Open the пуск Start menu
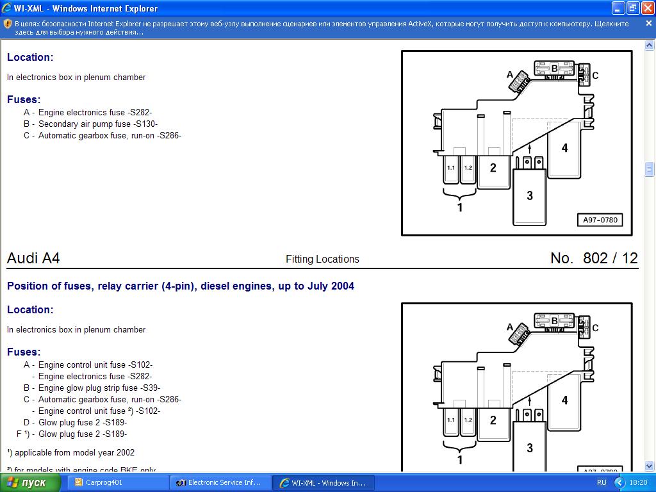 (30, 483)
